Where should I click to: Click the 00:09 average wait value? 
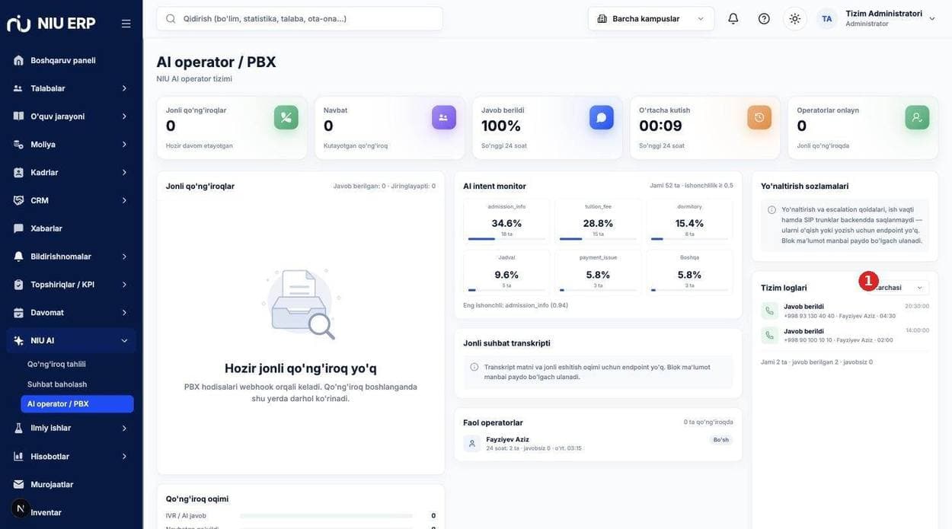point(660,126)
